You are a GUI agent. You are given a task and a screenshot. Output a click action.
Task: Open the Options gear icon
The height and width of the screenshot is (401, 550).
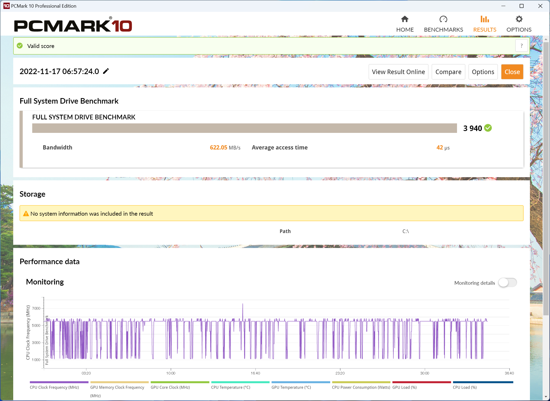[x=519, y=19]
